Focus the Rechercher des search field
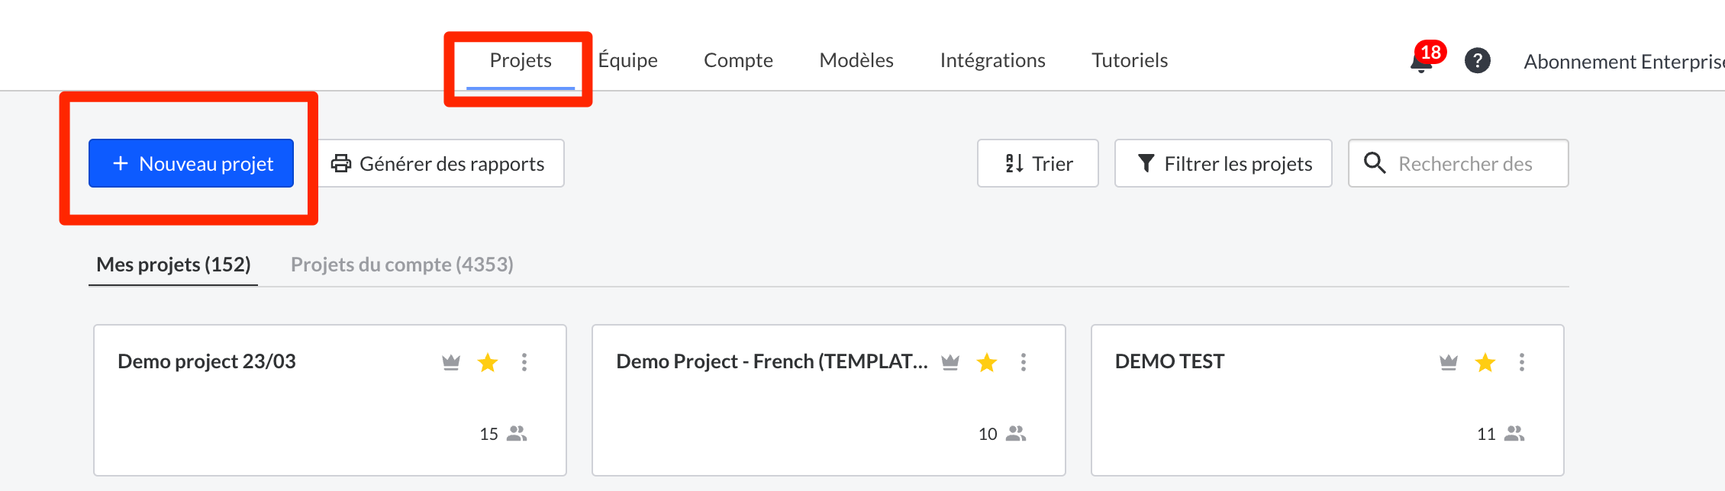 (x=1459, y=163)
